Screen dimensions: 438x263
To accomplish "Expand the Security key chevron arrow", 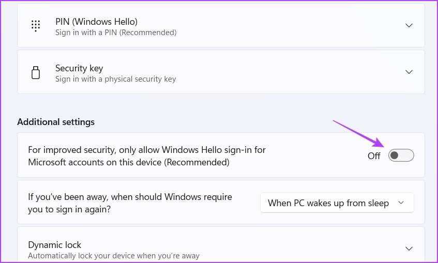I will click(409, 72).
